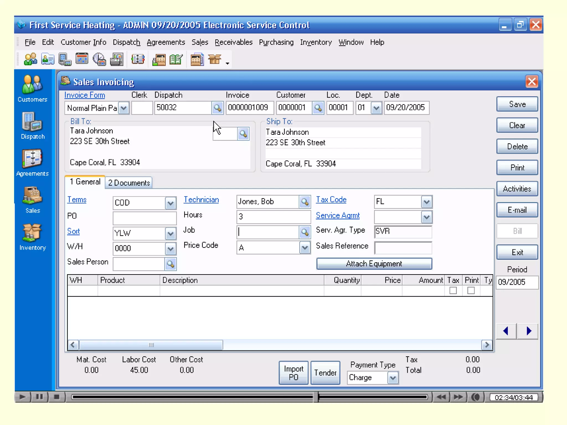
Task: Click the Job lookup magnifier icon
Action: (305, 232)
